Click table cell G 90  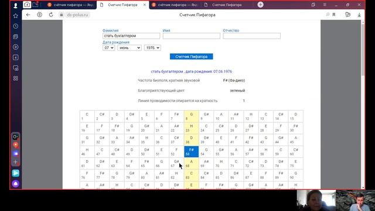coord(295,175)
